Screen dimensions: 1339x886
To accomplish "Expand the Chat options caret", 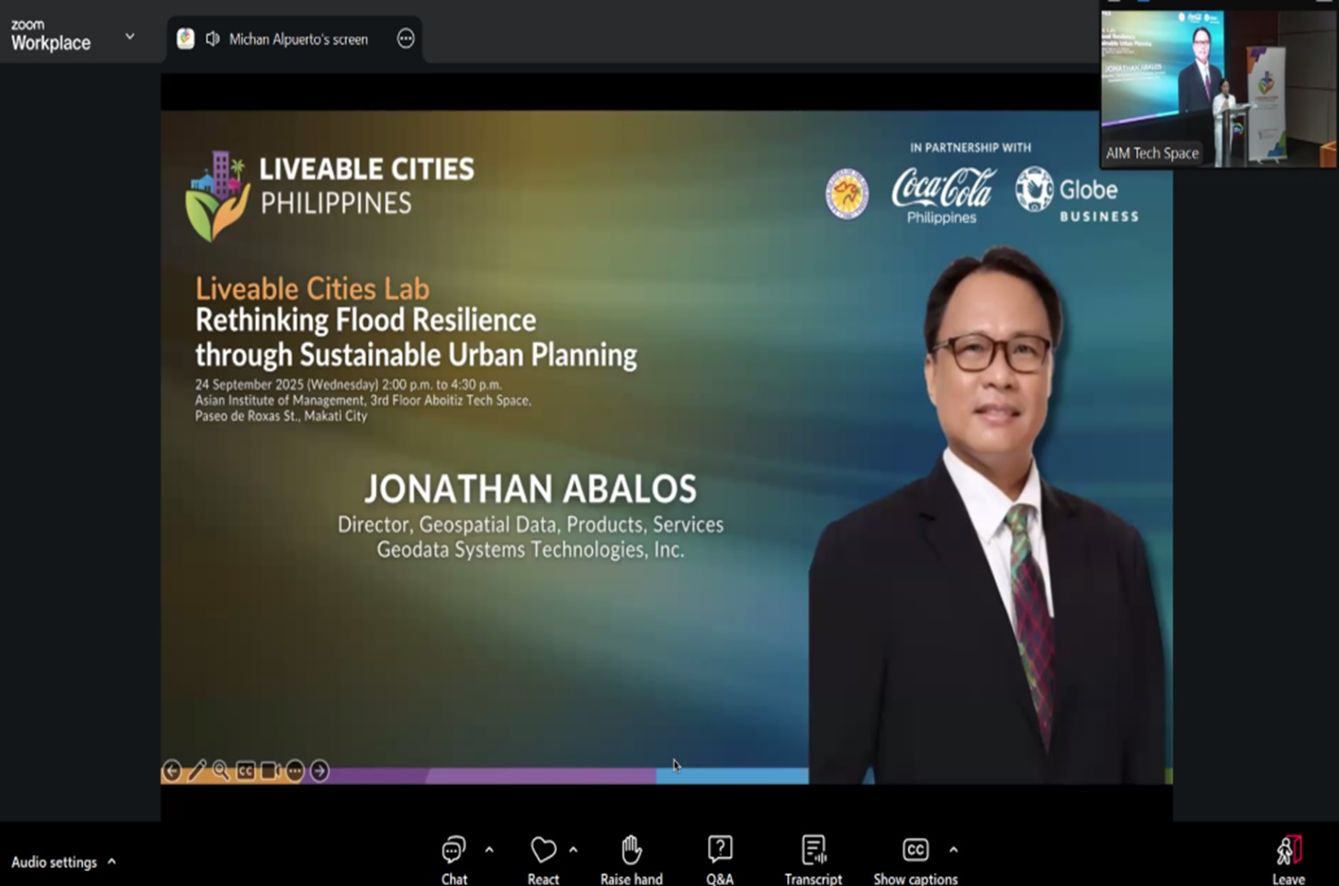I will coord(489,849).
